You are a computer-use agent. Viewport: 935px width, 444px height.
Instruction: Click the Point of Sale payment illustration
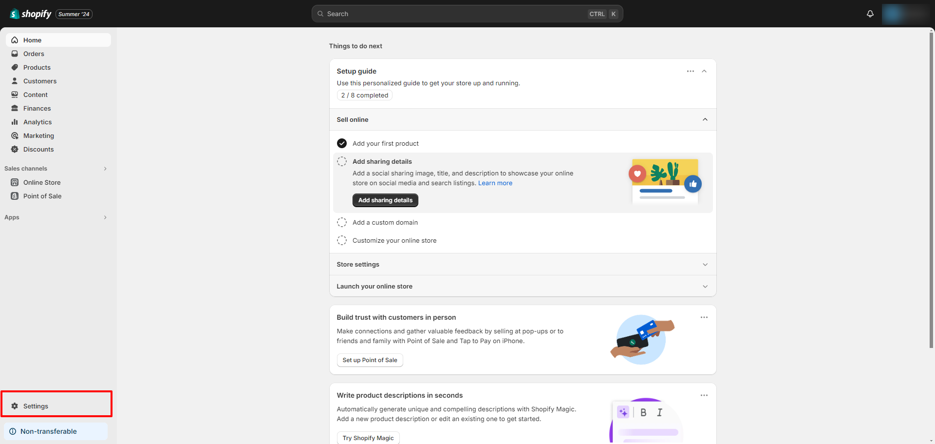(x=642, y=339)
